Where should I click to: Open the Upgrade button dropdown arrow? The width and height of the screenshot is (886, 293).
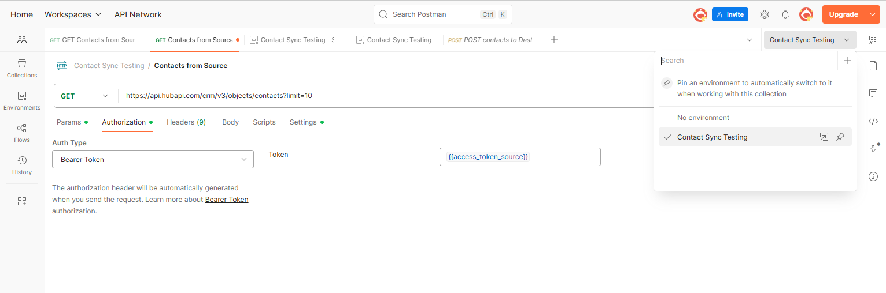click(872, 14)
